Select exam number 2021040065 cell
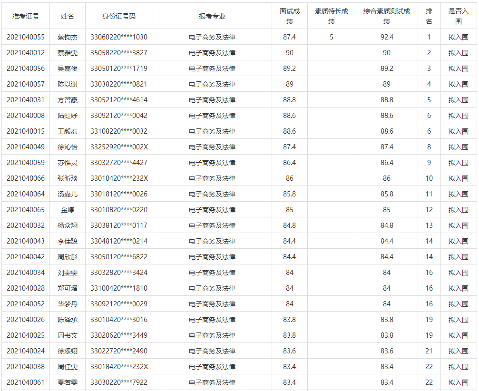The image size is (479, 391). 26,210
